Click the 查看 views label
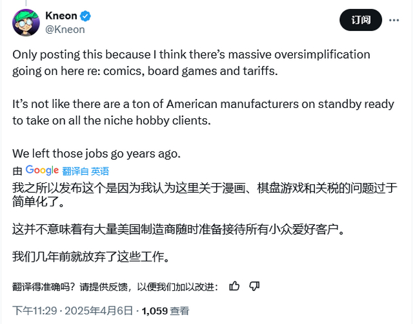This screenshot has height=324, width=413. (x=180, y=311)
